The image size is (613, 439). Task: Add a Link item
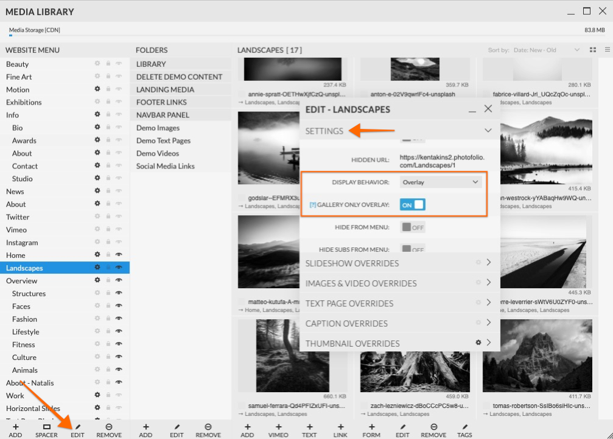(340, 430)
